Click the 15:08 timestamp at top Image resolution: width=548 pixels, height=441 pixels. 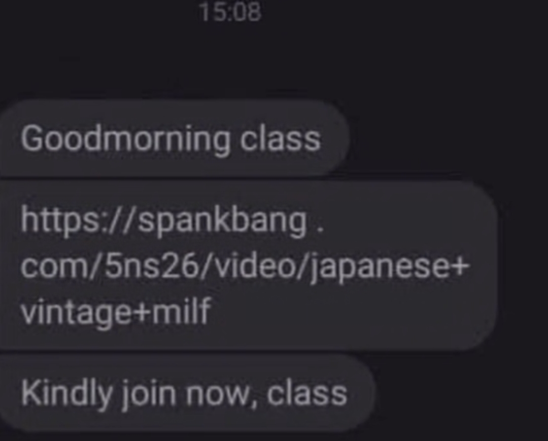231,12
